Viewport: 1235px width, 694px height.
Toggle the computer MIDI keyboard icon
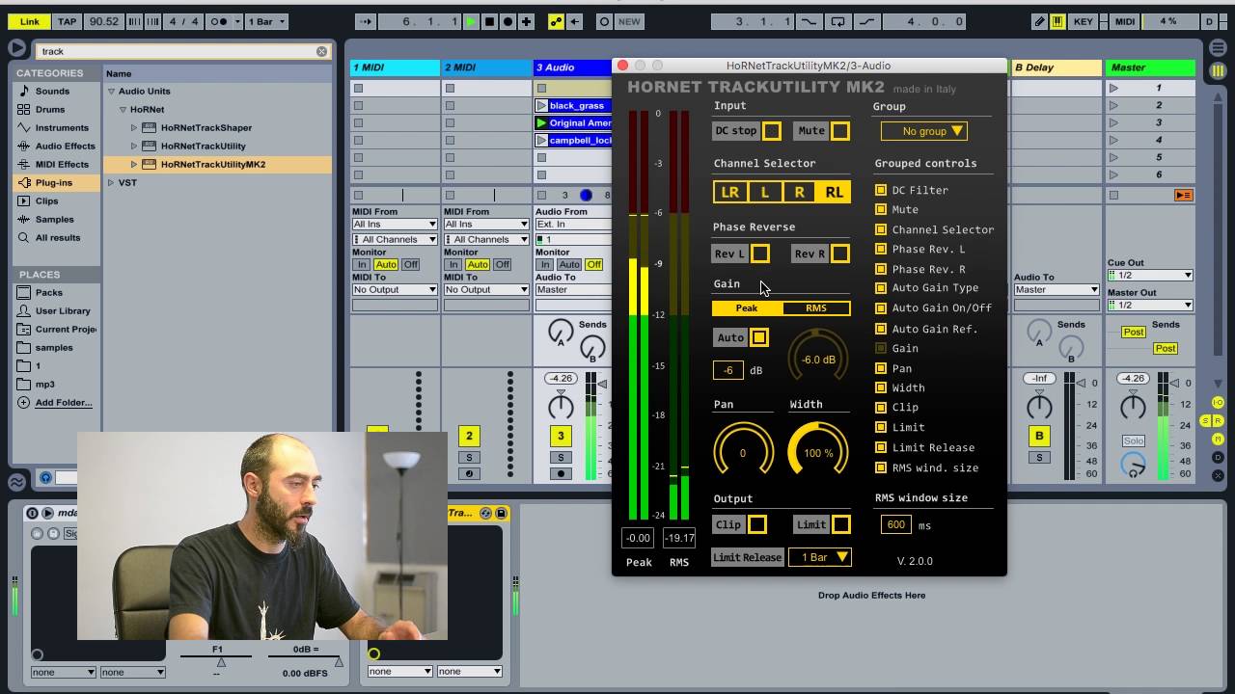click(1057, 21)
